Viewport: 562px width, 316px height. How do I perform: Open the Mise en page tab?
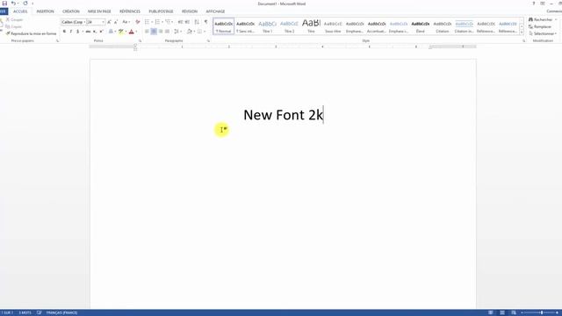click(x=99, y=11)
